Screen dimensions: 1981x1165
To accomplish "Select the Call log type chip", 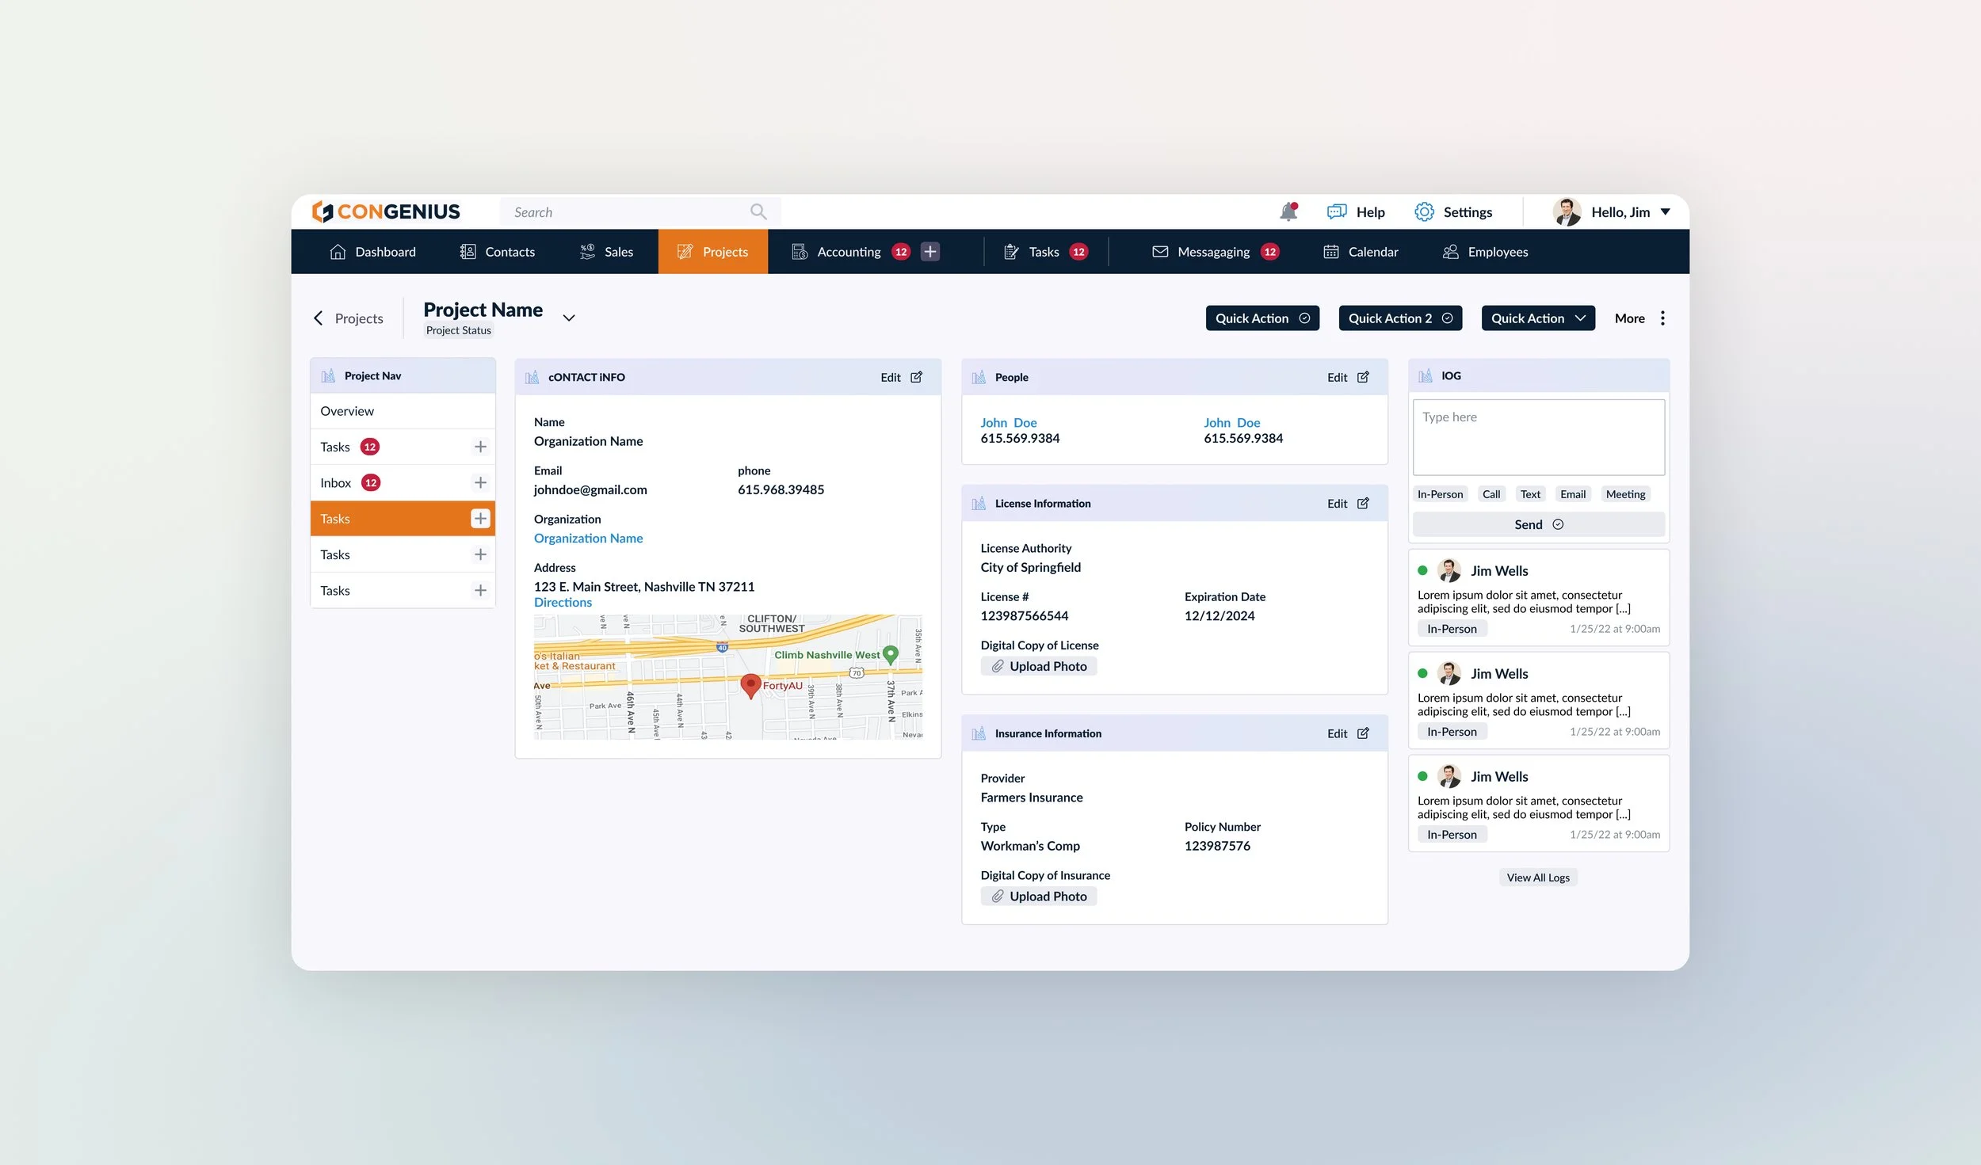I will (1491, 494).
